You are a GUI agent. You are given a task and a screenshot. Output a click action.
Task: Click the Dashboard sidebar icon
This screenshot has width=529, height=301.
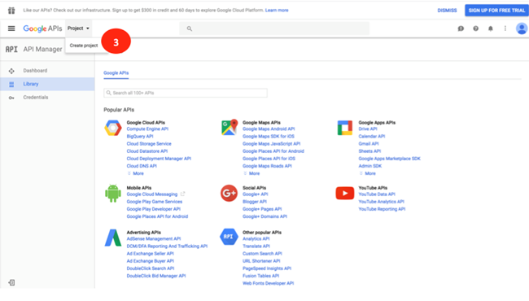click(11, 71)
